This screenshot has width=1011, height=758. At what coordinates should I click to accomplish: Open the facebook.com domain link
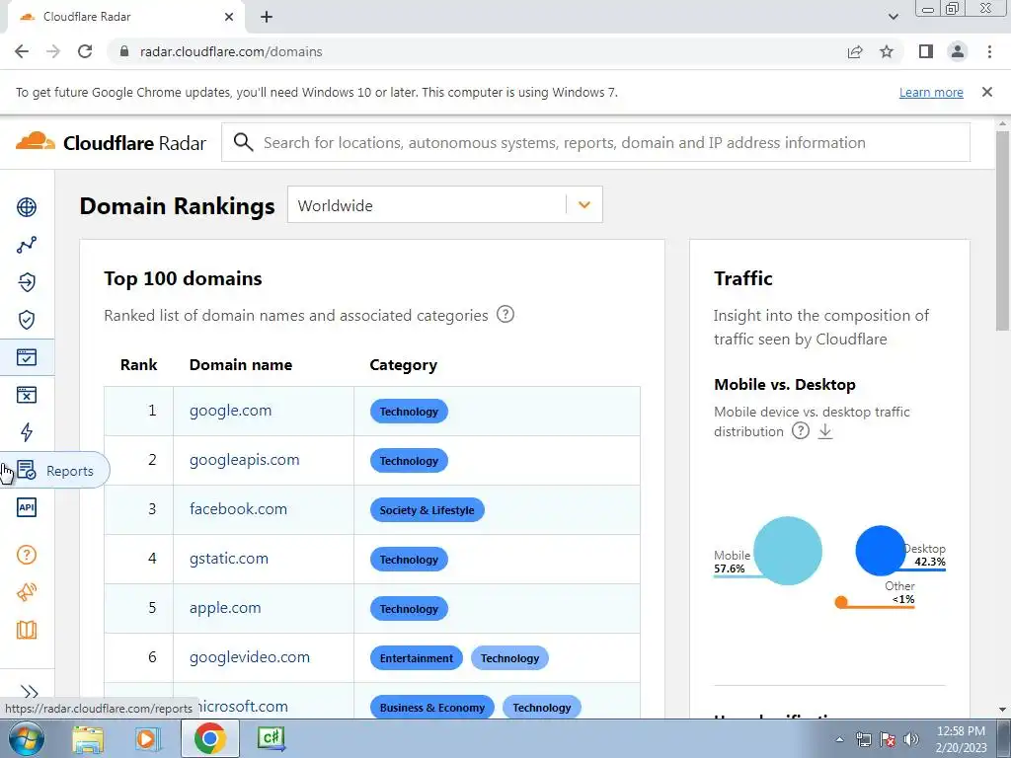click(238, 509)
